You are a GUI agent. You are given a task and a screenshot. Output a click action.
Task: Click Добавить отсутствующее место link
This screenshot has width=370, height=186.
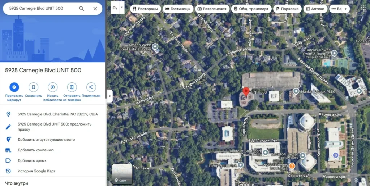(46, 140)
